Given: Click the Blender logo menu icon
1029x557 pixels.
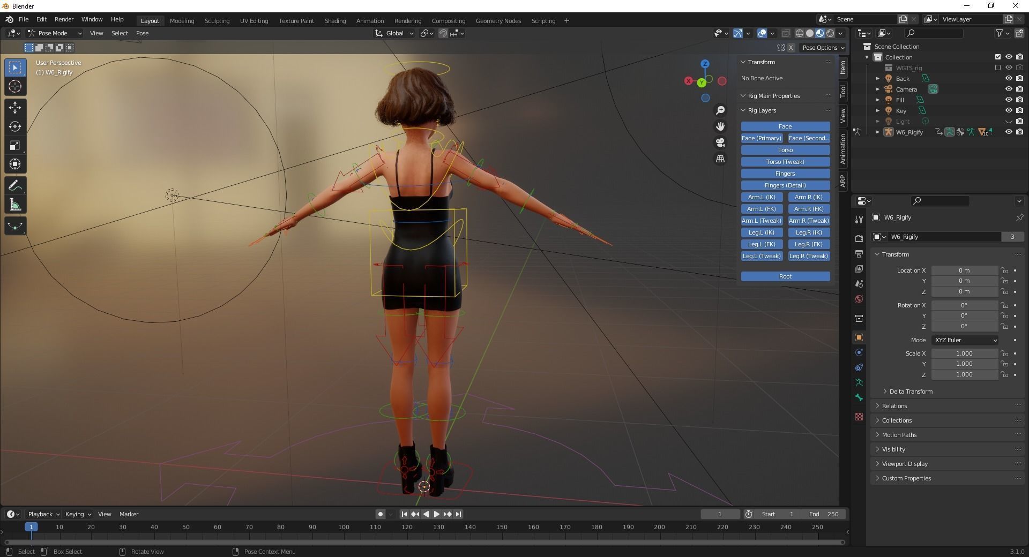Looking at the screenshot, I should tap(9, 19).
